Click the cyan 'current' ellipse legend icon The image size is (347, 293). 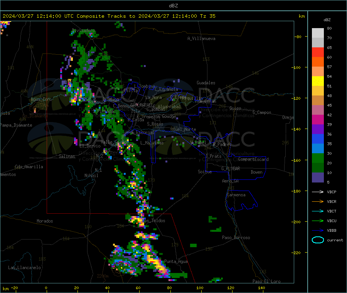click(x=318, y=240)
